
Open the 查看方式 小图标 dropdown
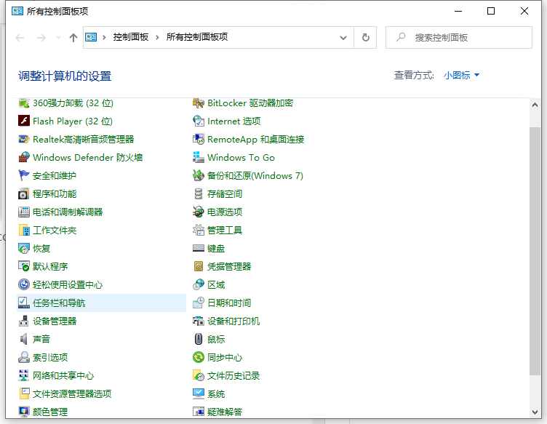[461, 76]
